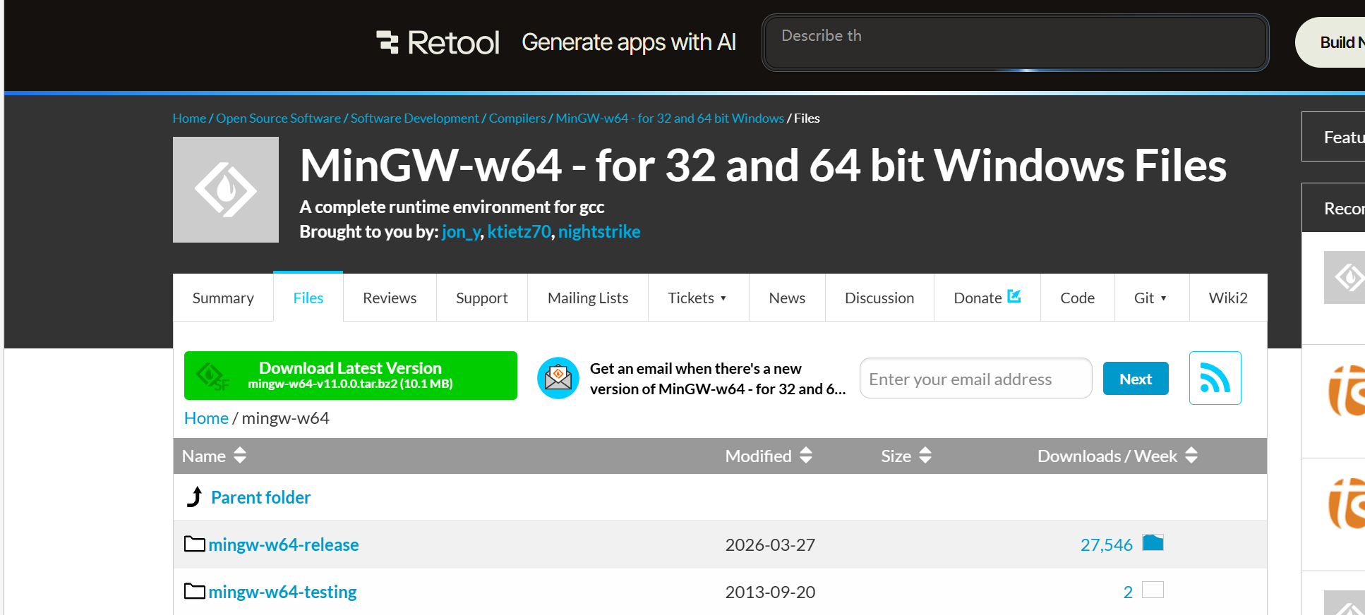Click the 'A complete runtime environment for gcc' tagline
This screenshot has height=615, width=1365.
click(452, 207)
